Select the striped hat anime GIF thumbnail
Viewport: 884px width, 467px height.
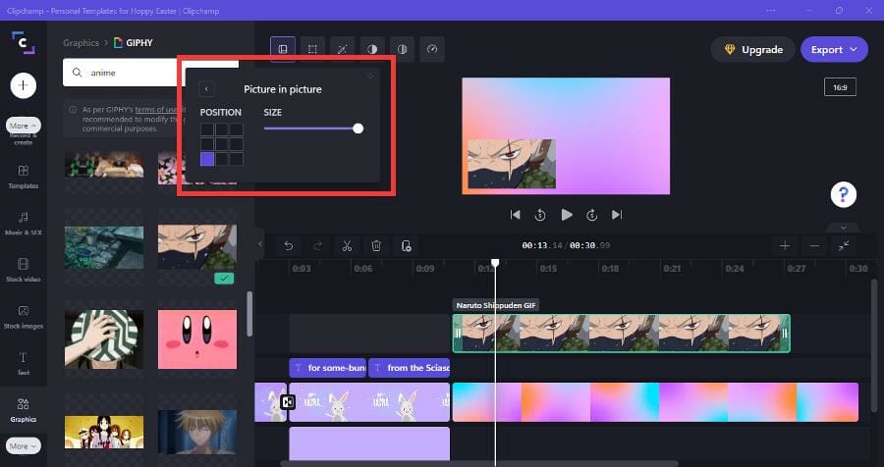click(104, 339)
